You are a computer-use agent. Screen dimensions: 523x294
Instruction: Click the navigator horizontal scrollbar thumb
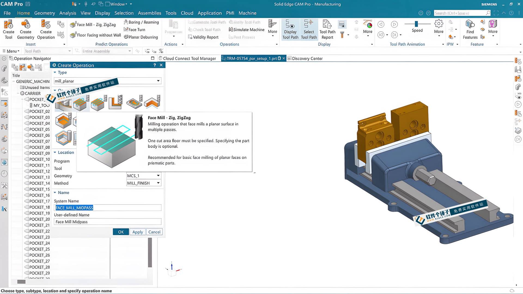click(21, 282)
